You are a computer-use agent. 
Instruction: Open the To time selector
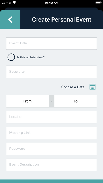click(x=76, y=101)
